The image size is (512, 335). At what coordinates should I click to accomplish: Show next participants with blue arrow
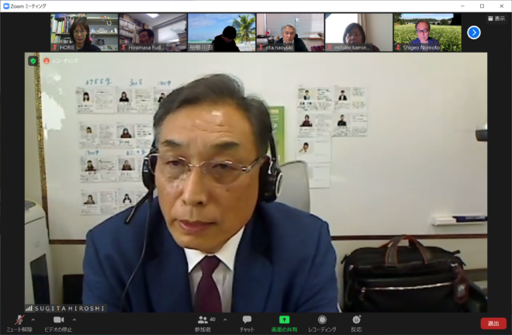point(474,33)
